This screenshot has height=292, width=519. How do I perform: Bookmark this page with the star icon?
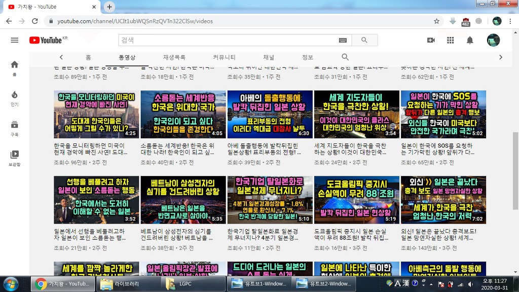click(436, 21)
